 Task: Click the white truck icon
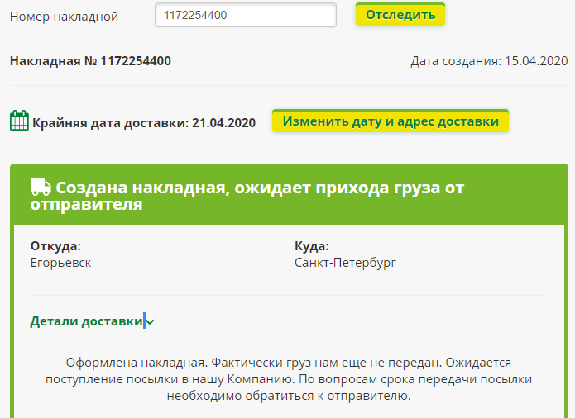(x=41, y=187)
